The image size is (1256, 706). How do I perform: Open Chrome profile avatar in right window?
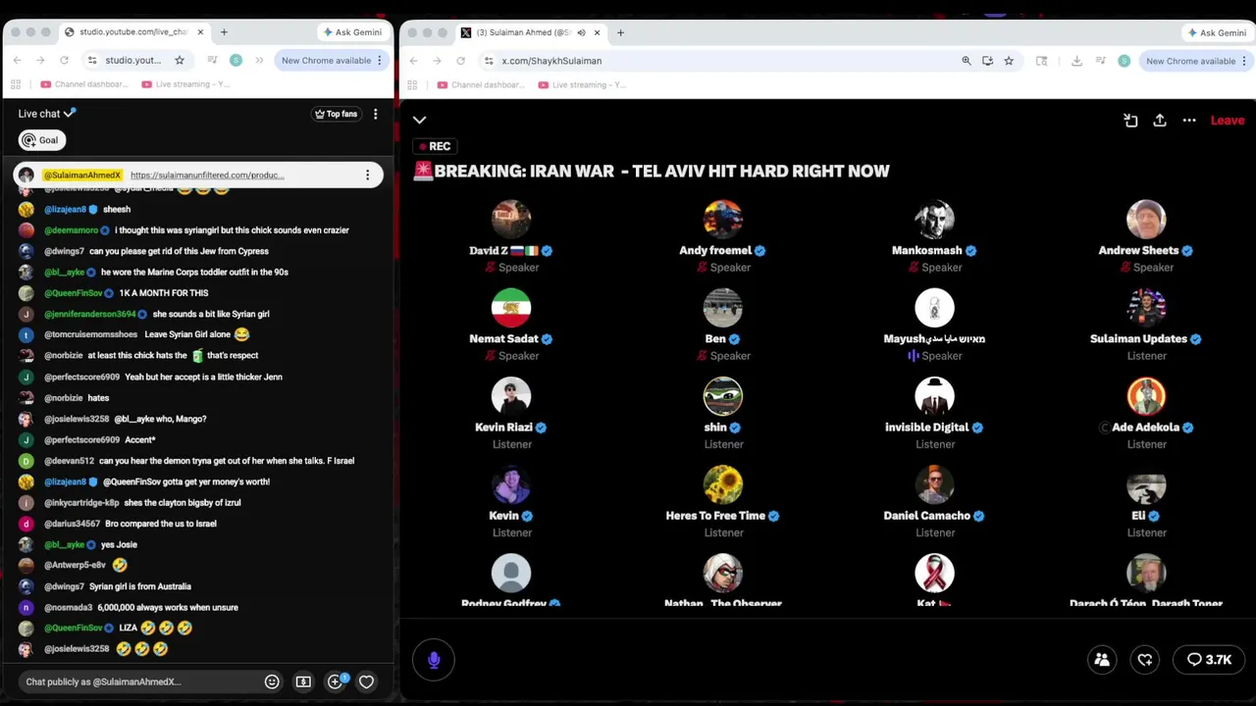(x=1125, y=61)
